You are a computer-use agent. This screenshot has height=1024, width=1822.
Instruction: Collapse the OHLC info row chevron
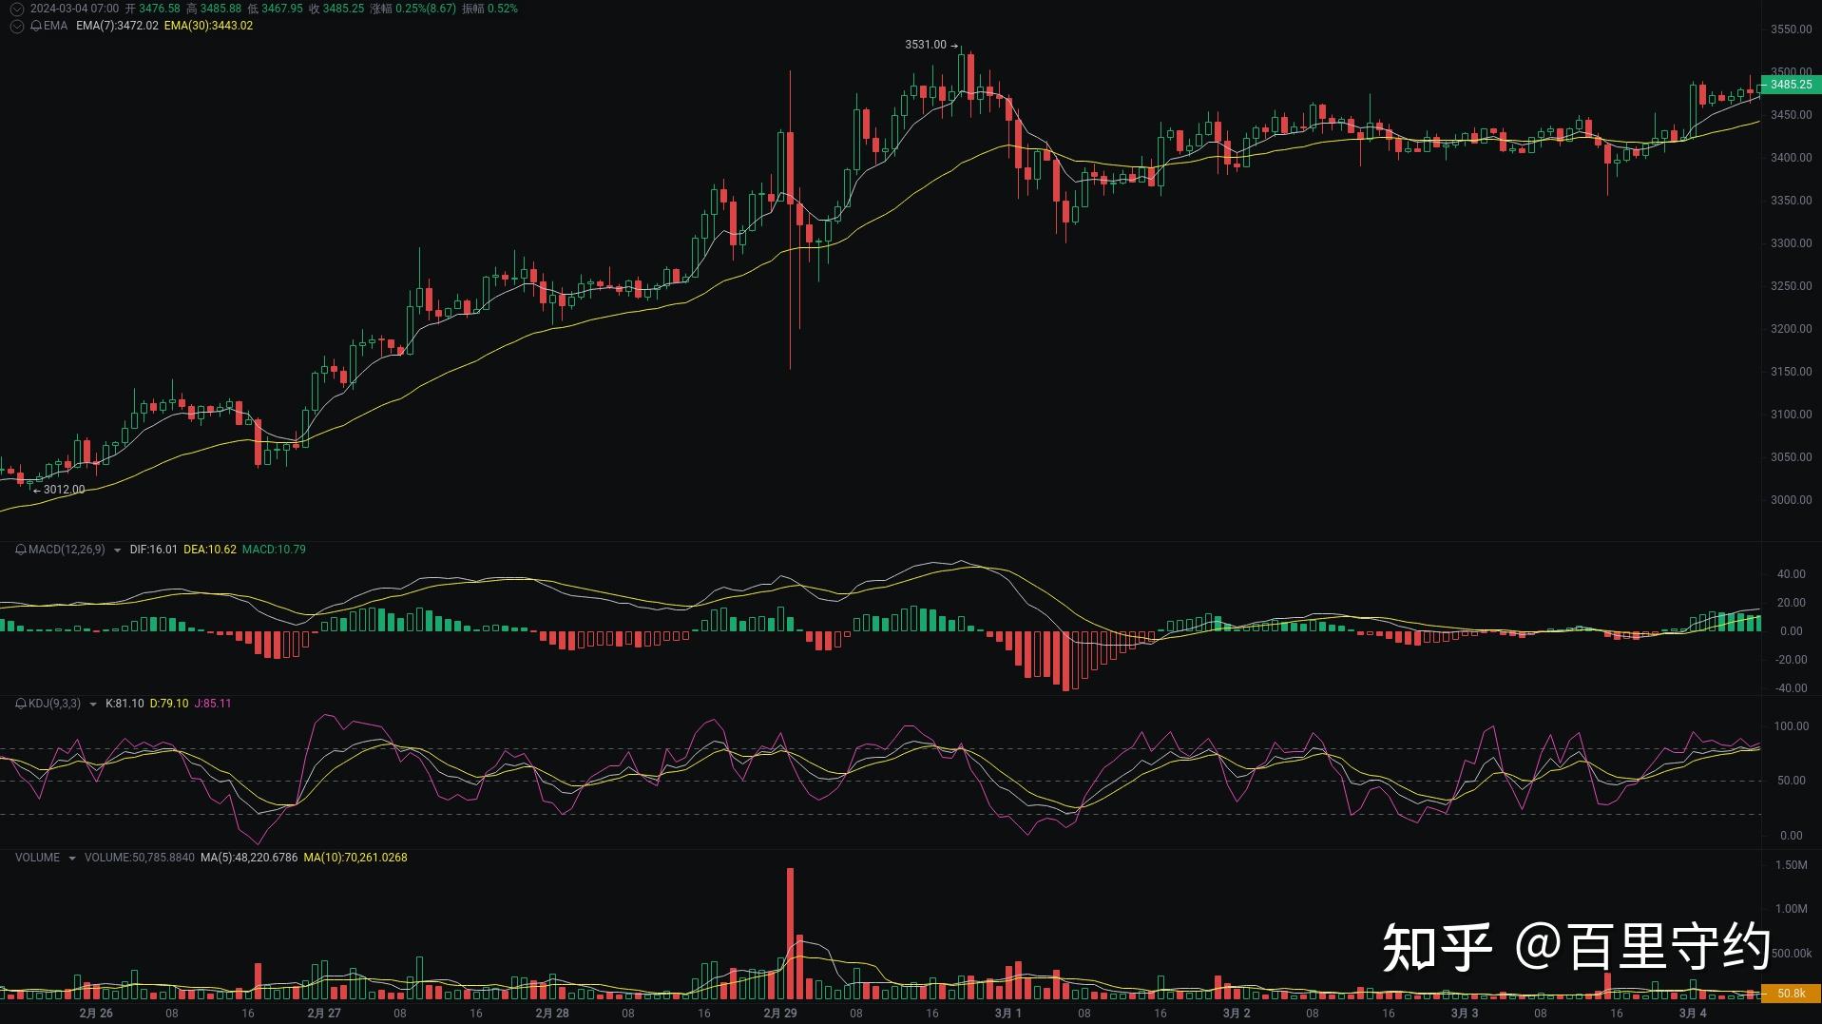[16, 9]
